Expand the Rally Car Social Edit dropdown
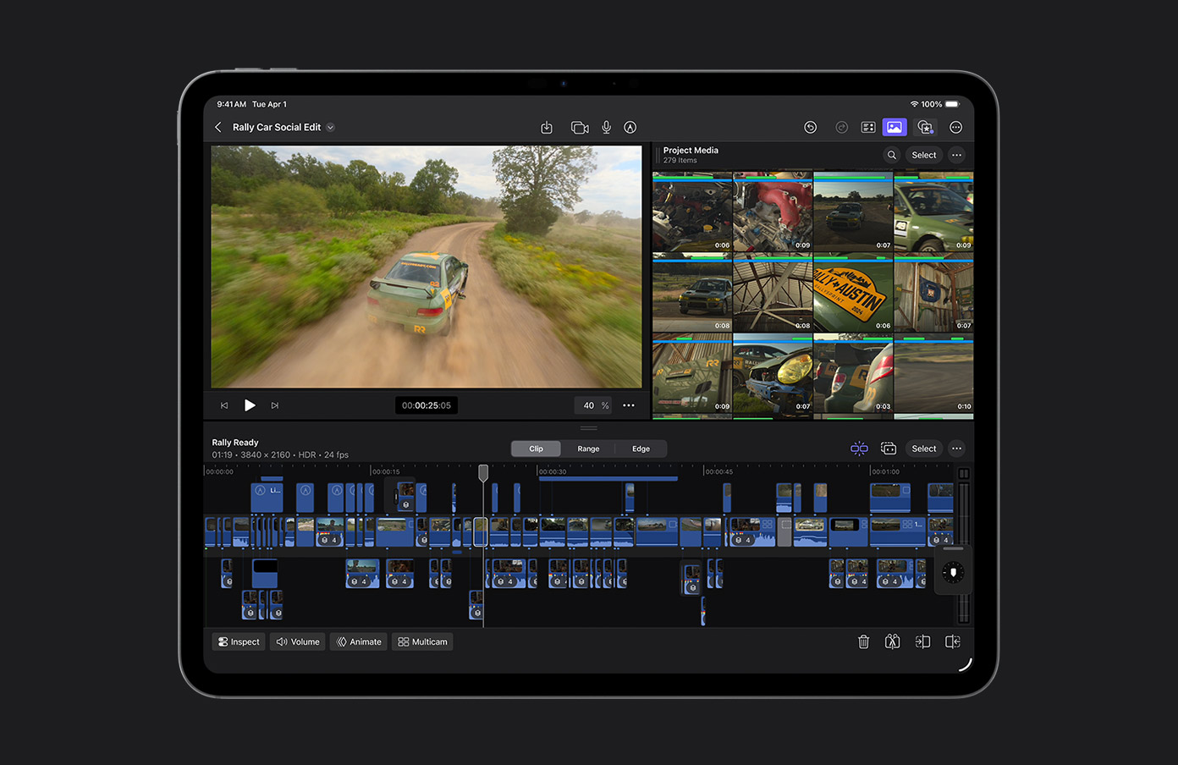This screenshot has width=1178, height=765. 331,128
